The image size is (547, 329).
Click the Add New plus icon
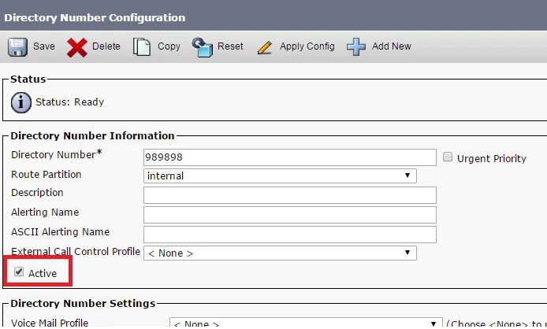pos(357,46)
